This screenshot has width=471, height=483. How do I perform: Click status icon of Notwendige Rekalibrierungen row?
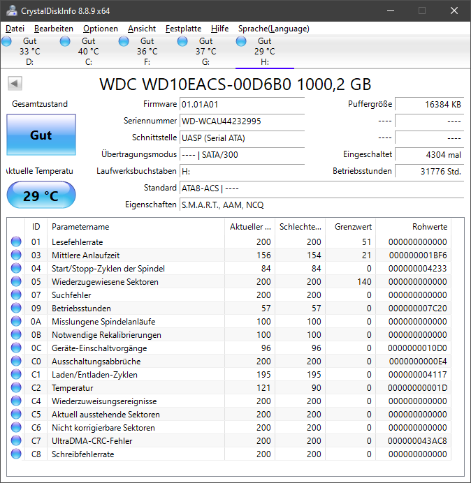click(x=16, y=334)
